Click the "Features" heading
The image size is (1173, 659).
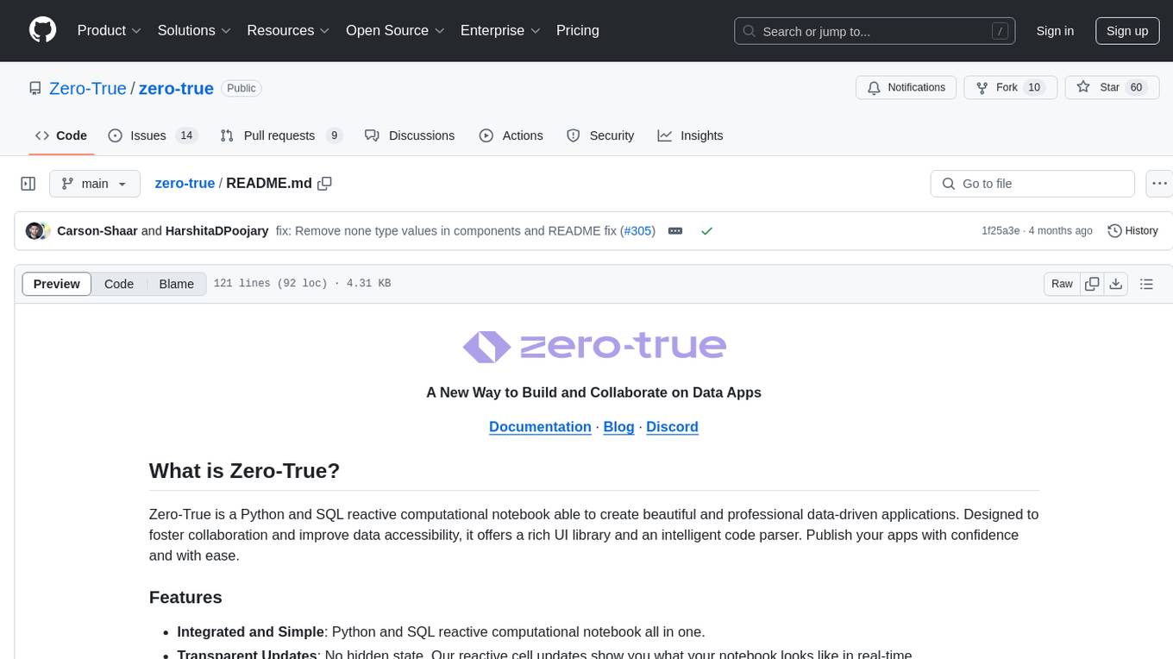(x=185, y=597)
